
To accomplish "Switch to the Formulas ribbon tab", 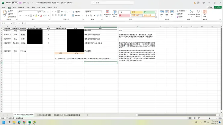I will (28, 7).
